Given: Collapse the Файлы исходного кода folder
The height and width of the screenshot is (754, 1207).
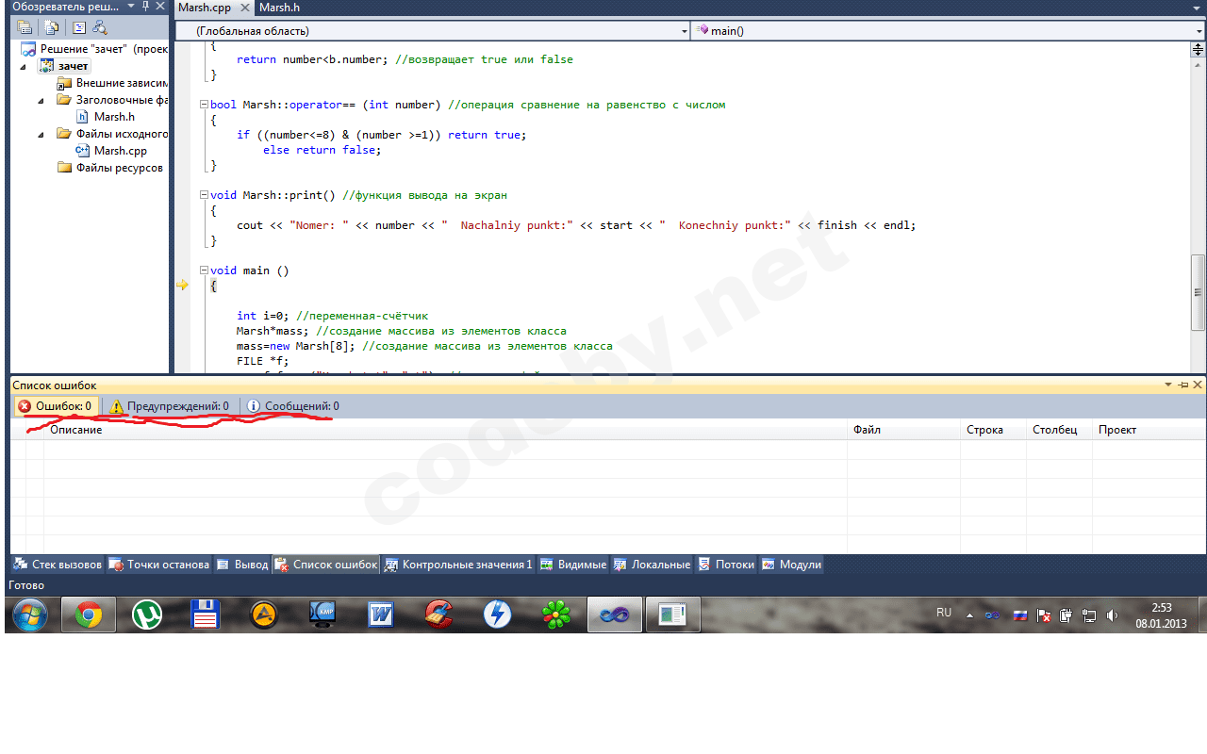Looking at the screenshot, I should click(41, 134).
